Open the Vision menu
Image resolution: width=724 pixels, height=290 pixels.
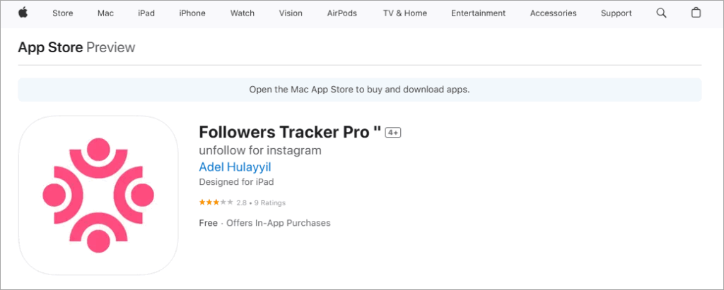(x=291, y=13)
